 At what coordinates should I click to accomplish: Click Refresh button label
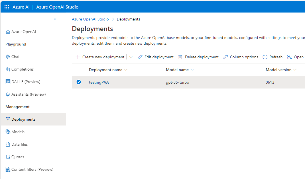pyautogui.click(x=276, y=57)
